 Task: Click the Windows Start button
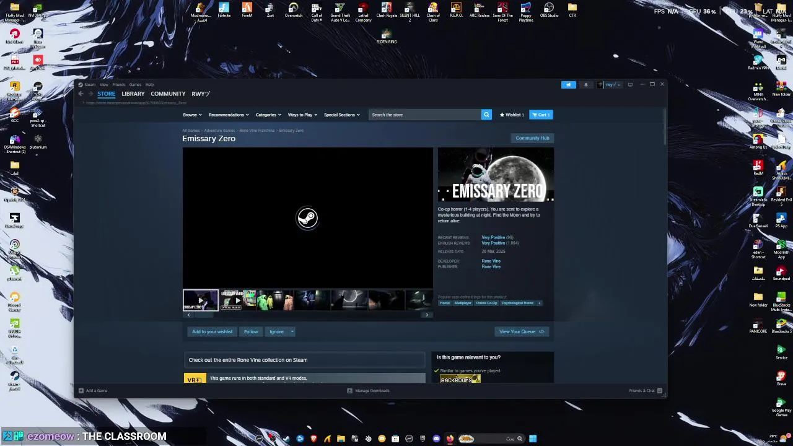click(x=533, y=439)
